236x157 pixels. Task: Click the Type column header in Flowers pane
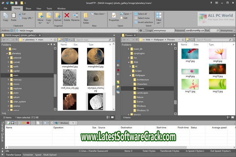[211, 44]
